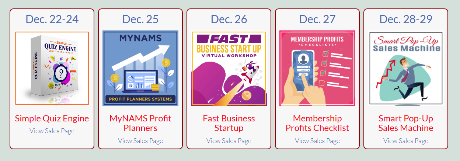This screenshot has height=161, width=460.
Task: Click the Smart Pop-Up Sales Machine image
Action: 406,68
